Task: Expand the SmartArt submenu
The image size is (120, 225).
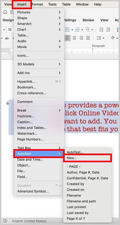Action: point(59,24)
